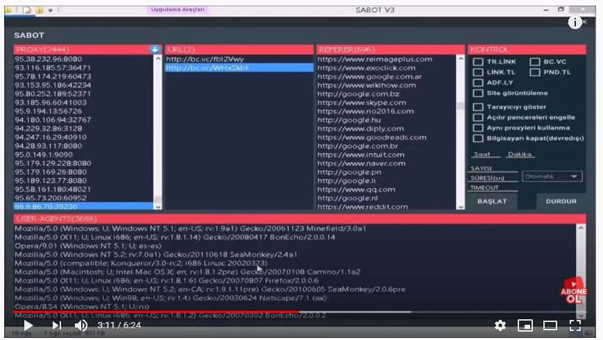603x340 pixels.
Task: Enter fullscreen mode
Action: tap(575, 325)
